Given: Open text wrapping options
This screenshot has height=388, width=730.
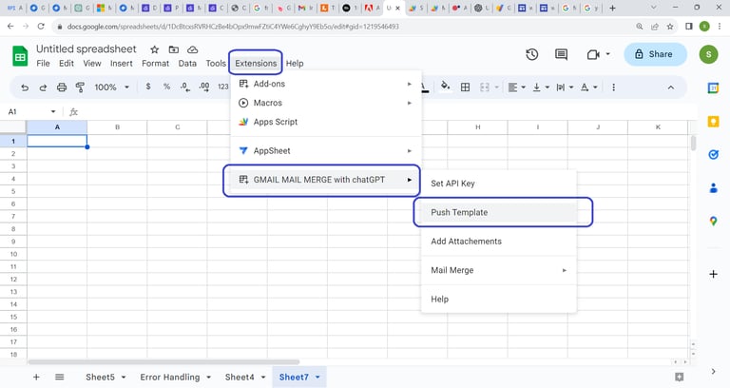Looking at the screenshot, I should pos(565,87).
